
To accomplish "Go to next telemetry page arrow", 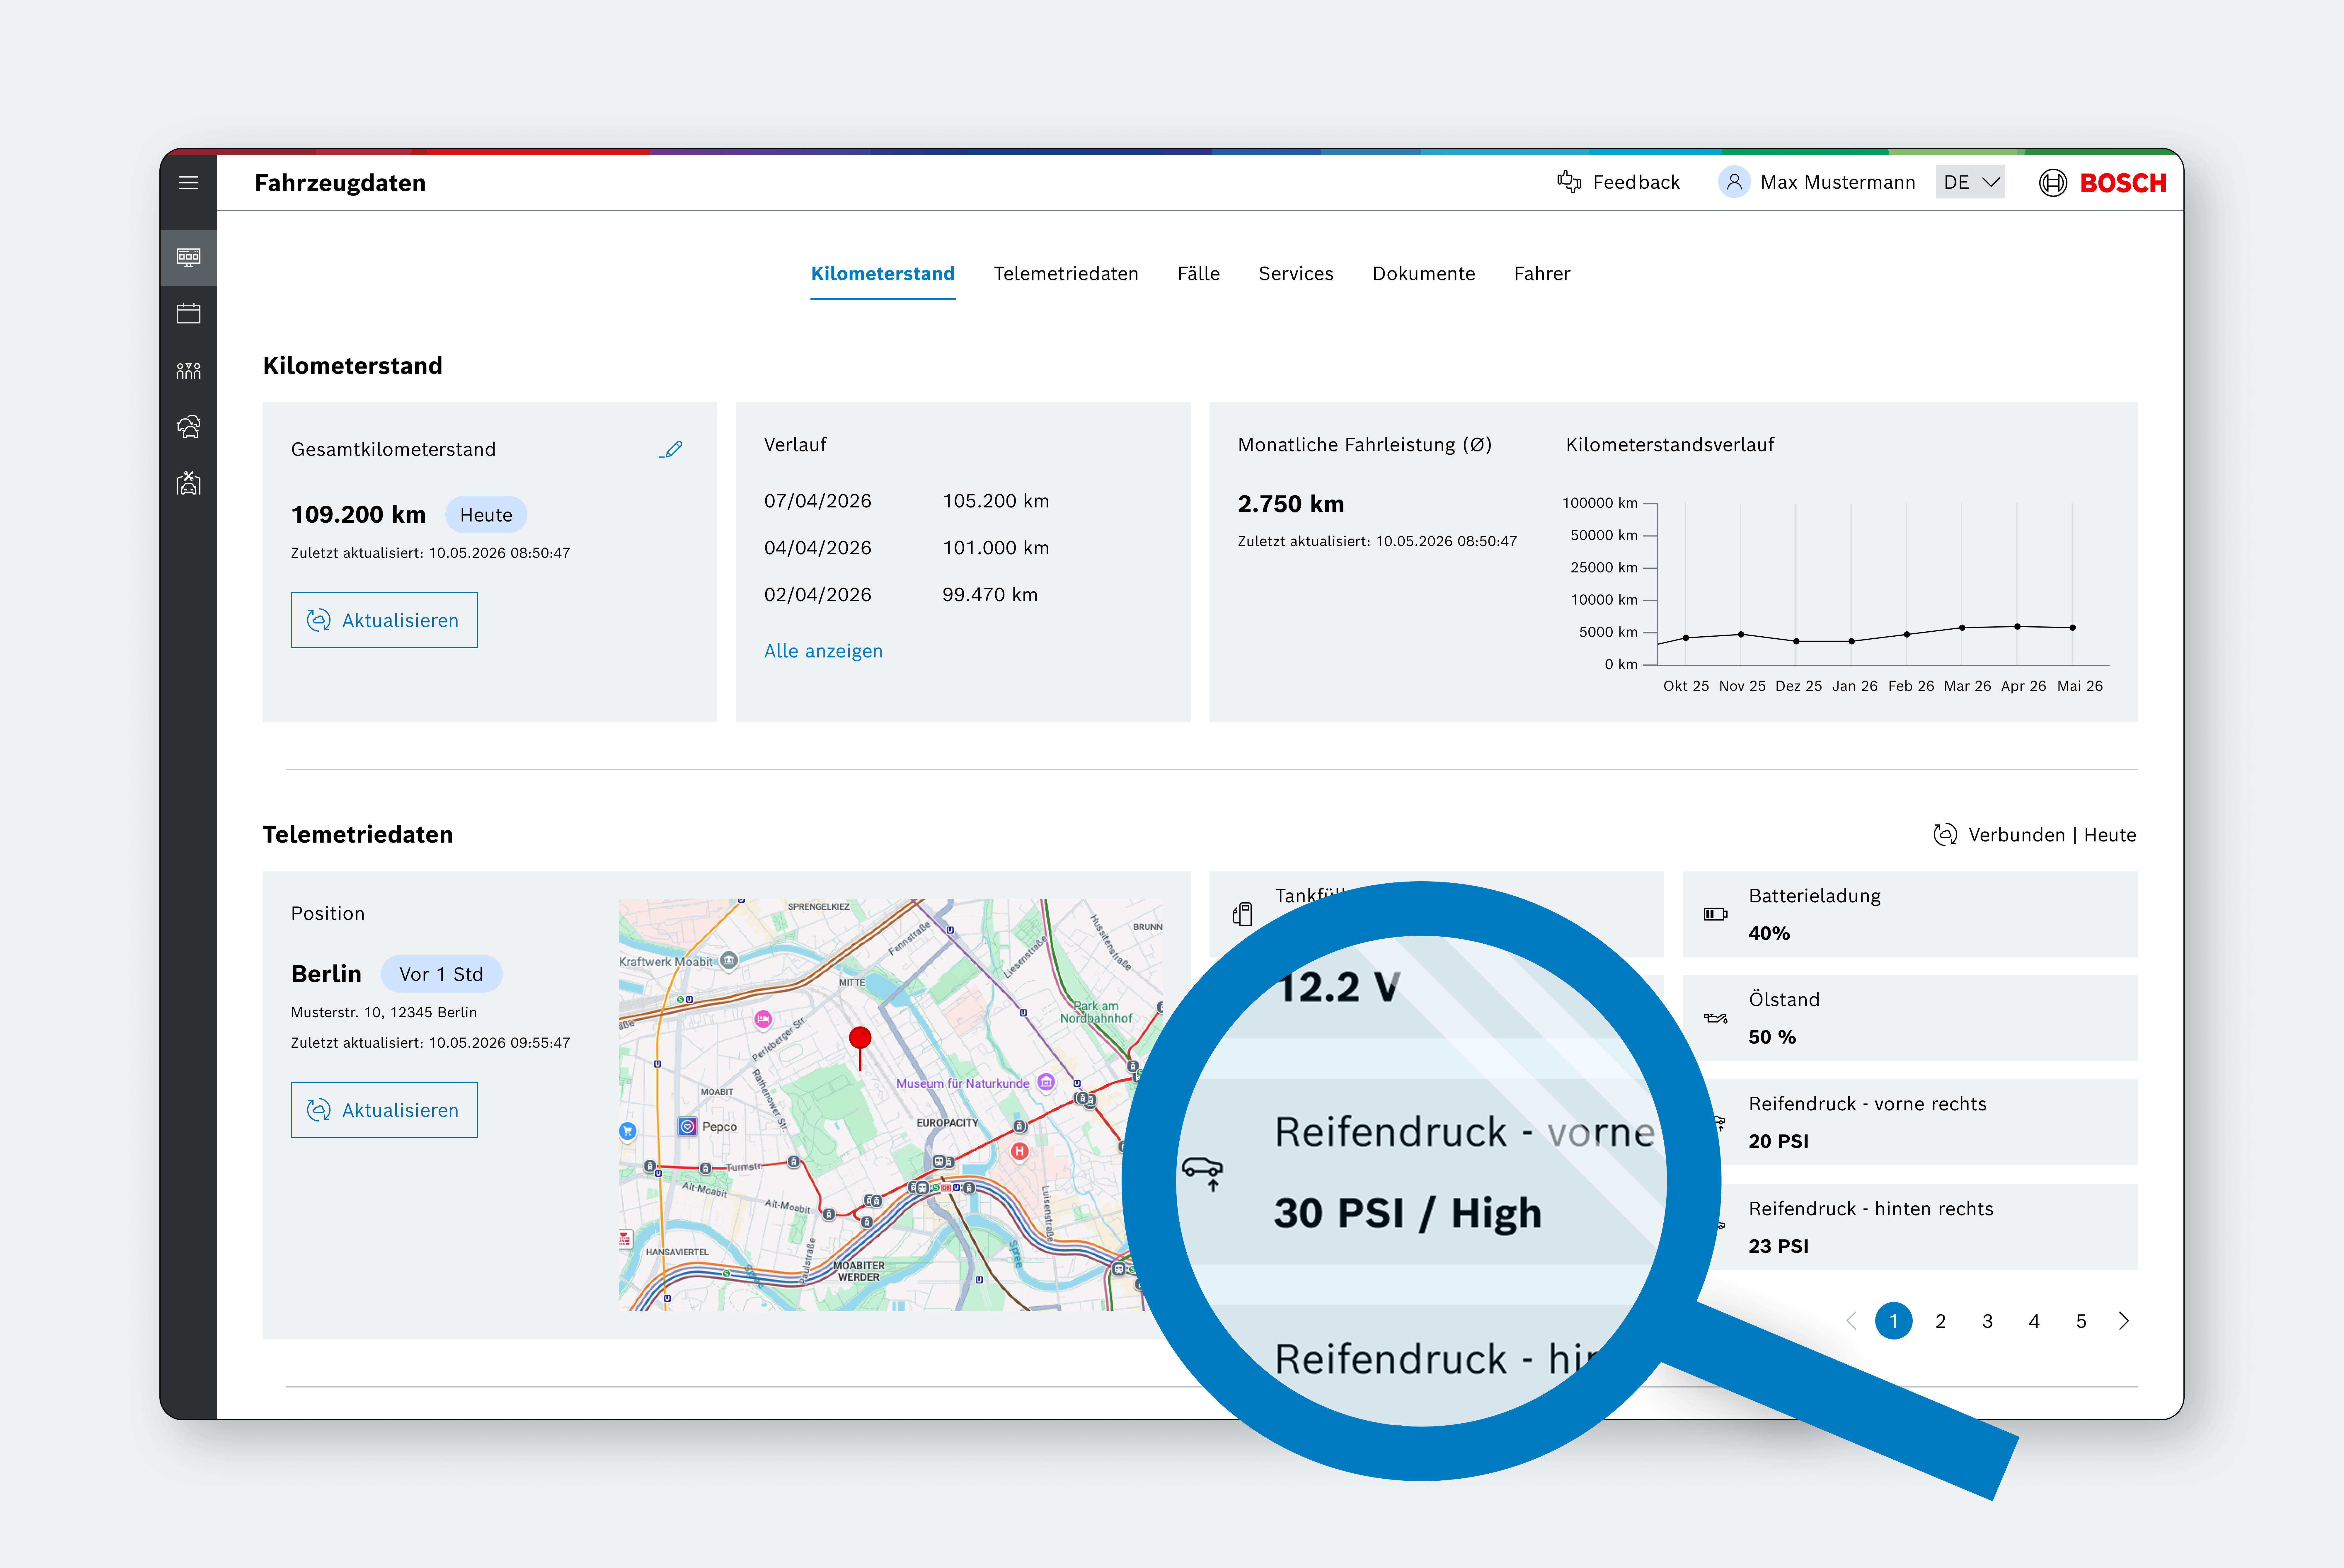I will 2124,1321.
